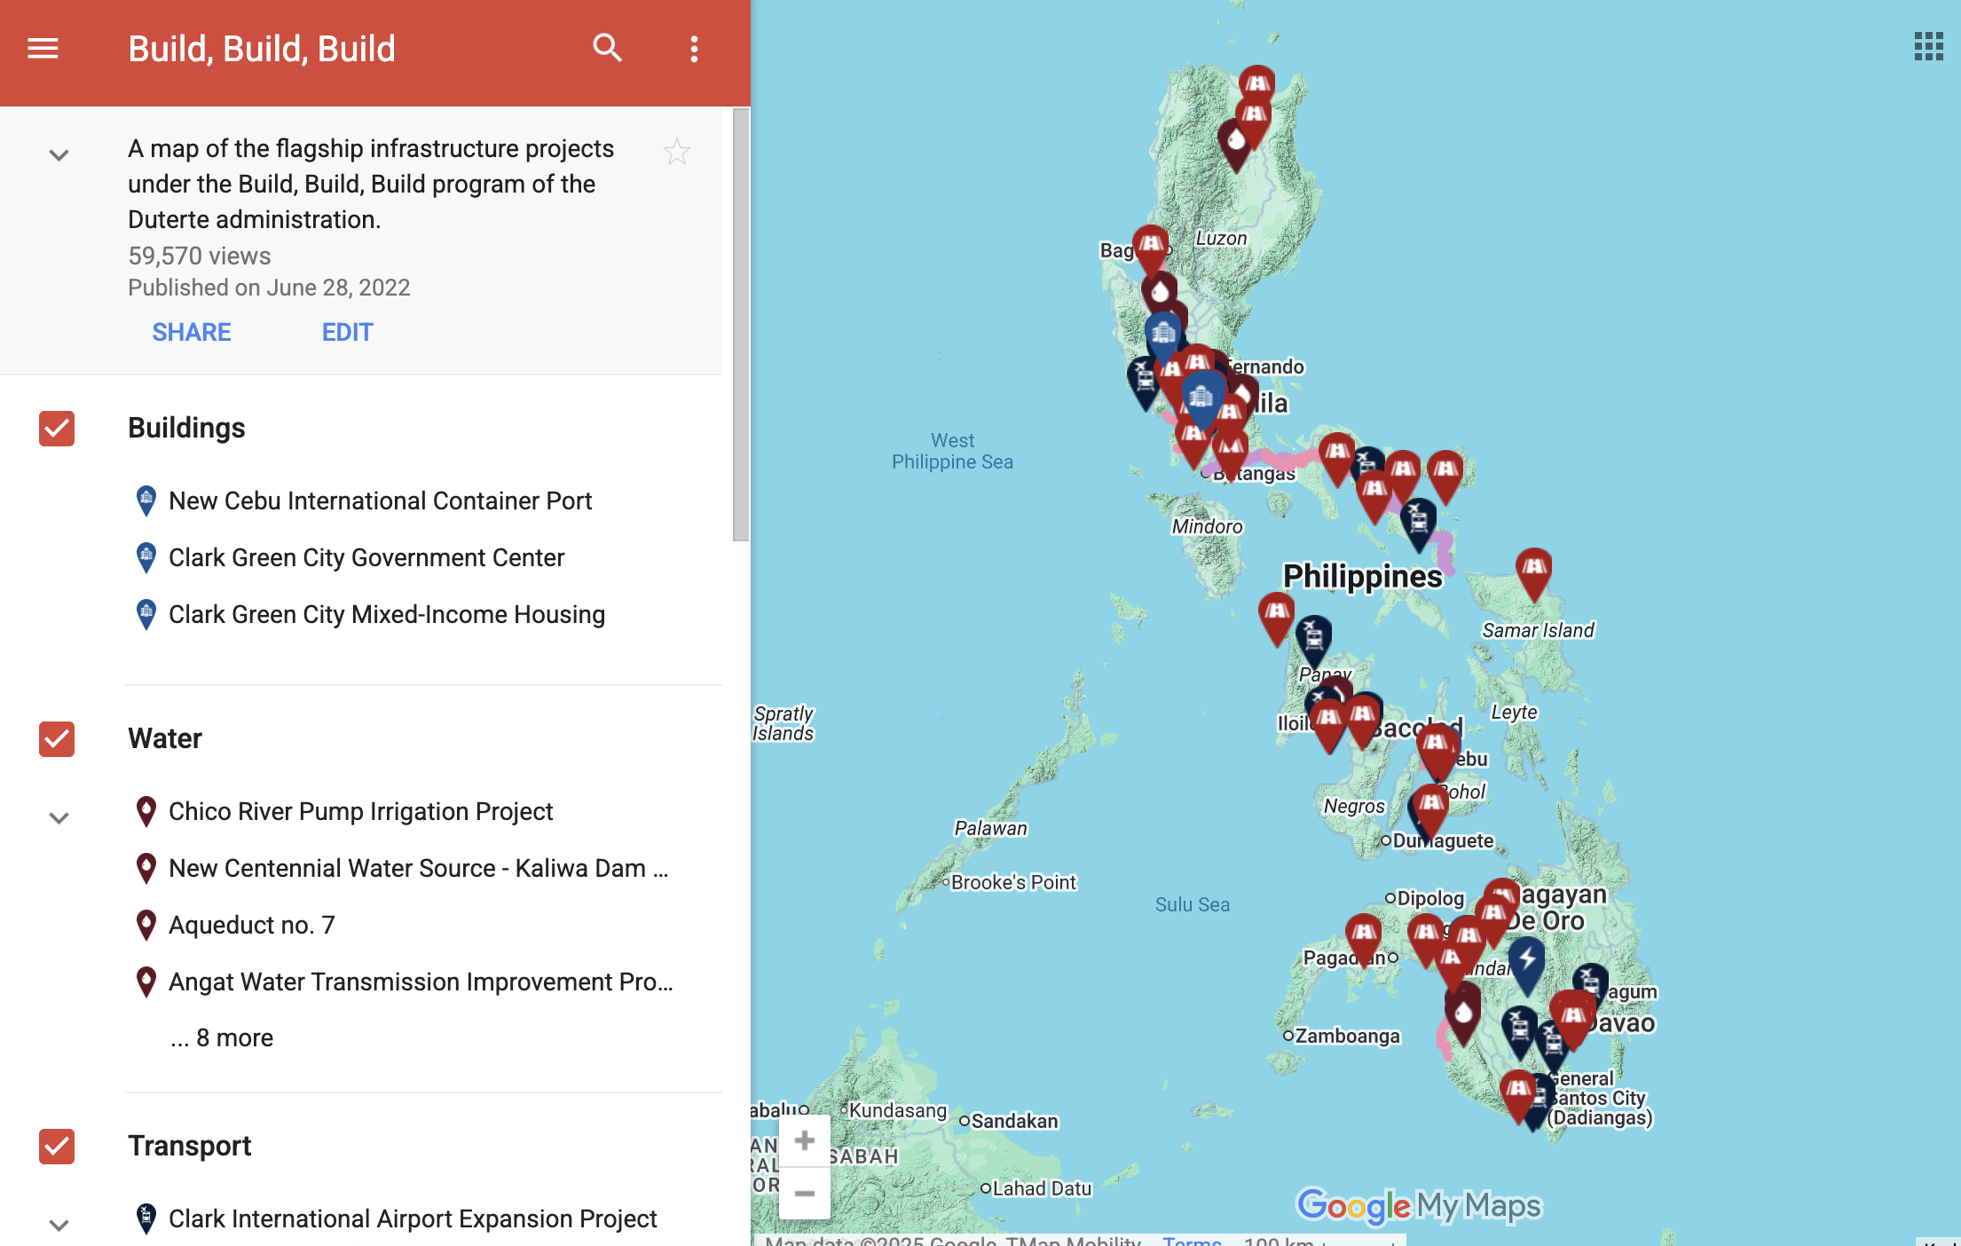Viewport: 1961px width, 1246px height.
Task: Click the EDIT link
Action: [347, 332]
